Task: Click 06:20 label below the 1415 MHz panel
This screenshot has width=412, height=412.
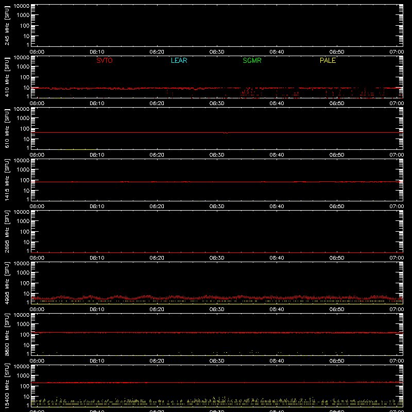Action: pos(157,207)
